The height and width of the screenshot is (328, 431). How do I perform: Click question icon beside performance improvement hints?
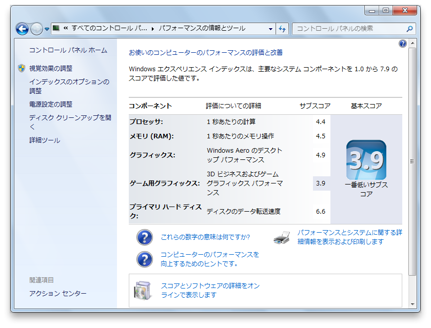coord(145,259)
